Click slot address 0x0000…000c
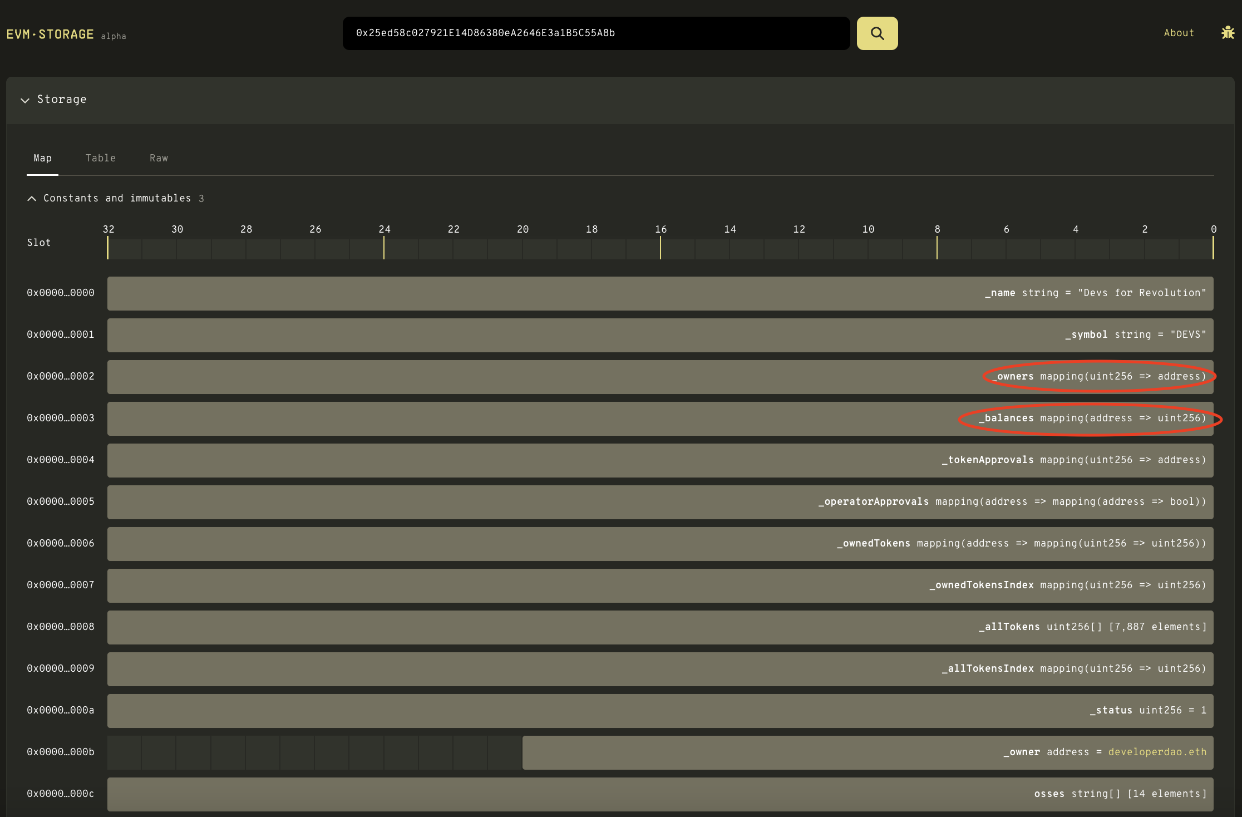The height and width of the screenshot is (817, 1242). 61,794
